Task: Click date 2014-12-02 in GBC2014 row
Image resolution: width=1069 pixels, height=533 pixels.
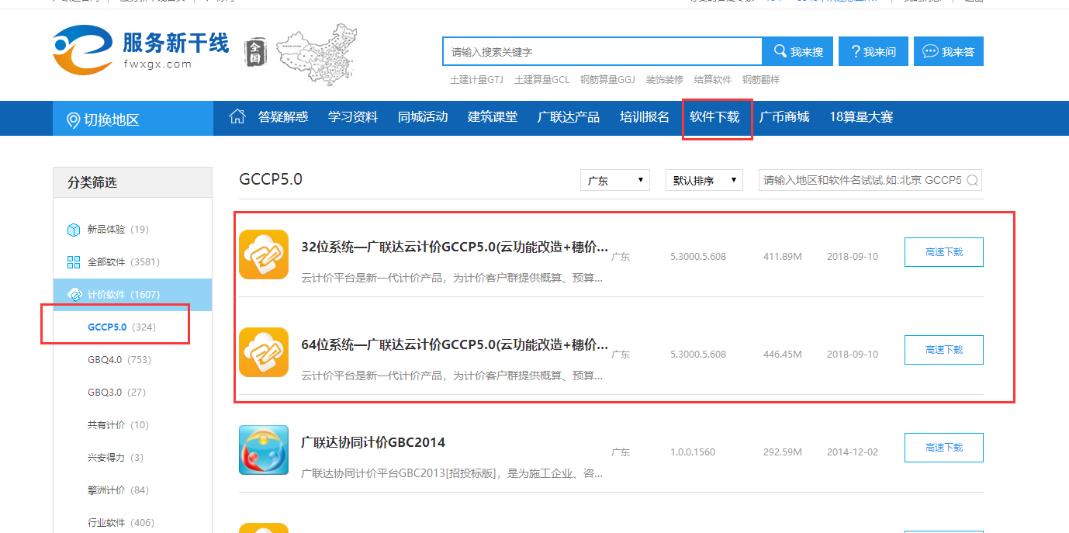Action: click(853, 452)
